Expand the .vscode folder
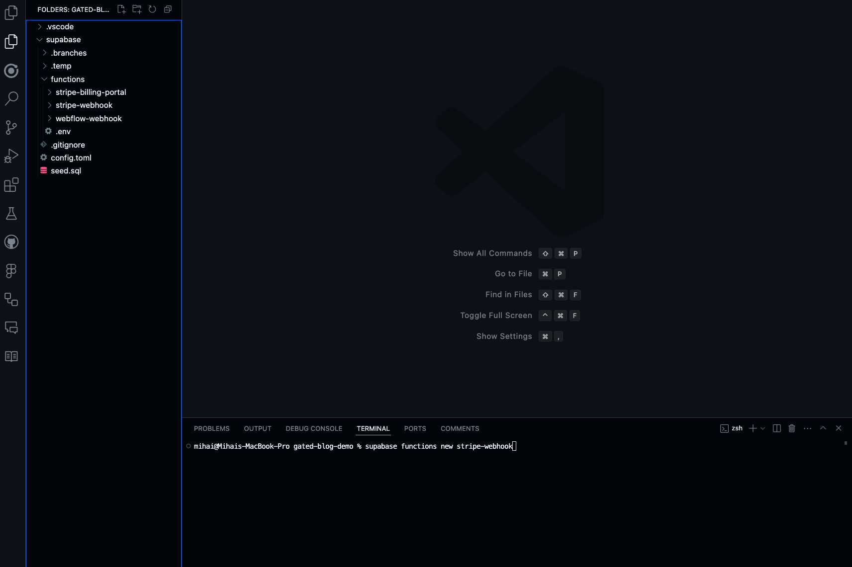Image resolution: width=852 pixels, height=567 pixels. 103,27
